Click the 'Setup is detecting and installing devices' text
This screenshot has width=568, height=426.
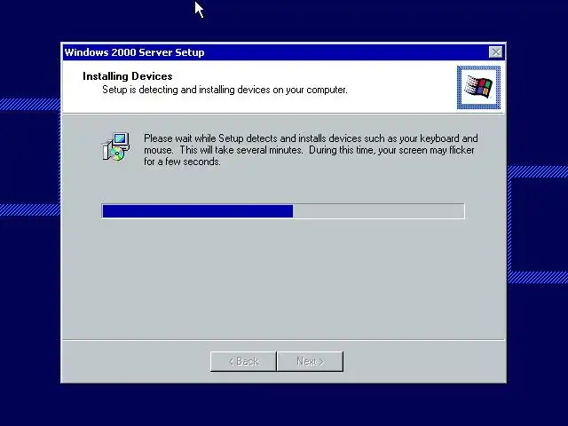coord(225,90)
